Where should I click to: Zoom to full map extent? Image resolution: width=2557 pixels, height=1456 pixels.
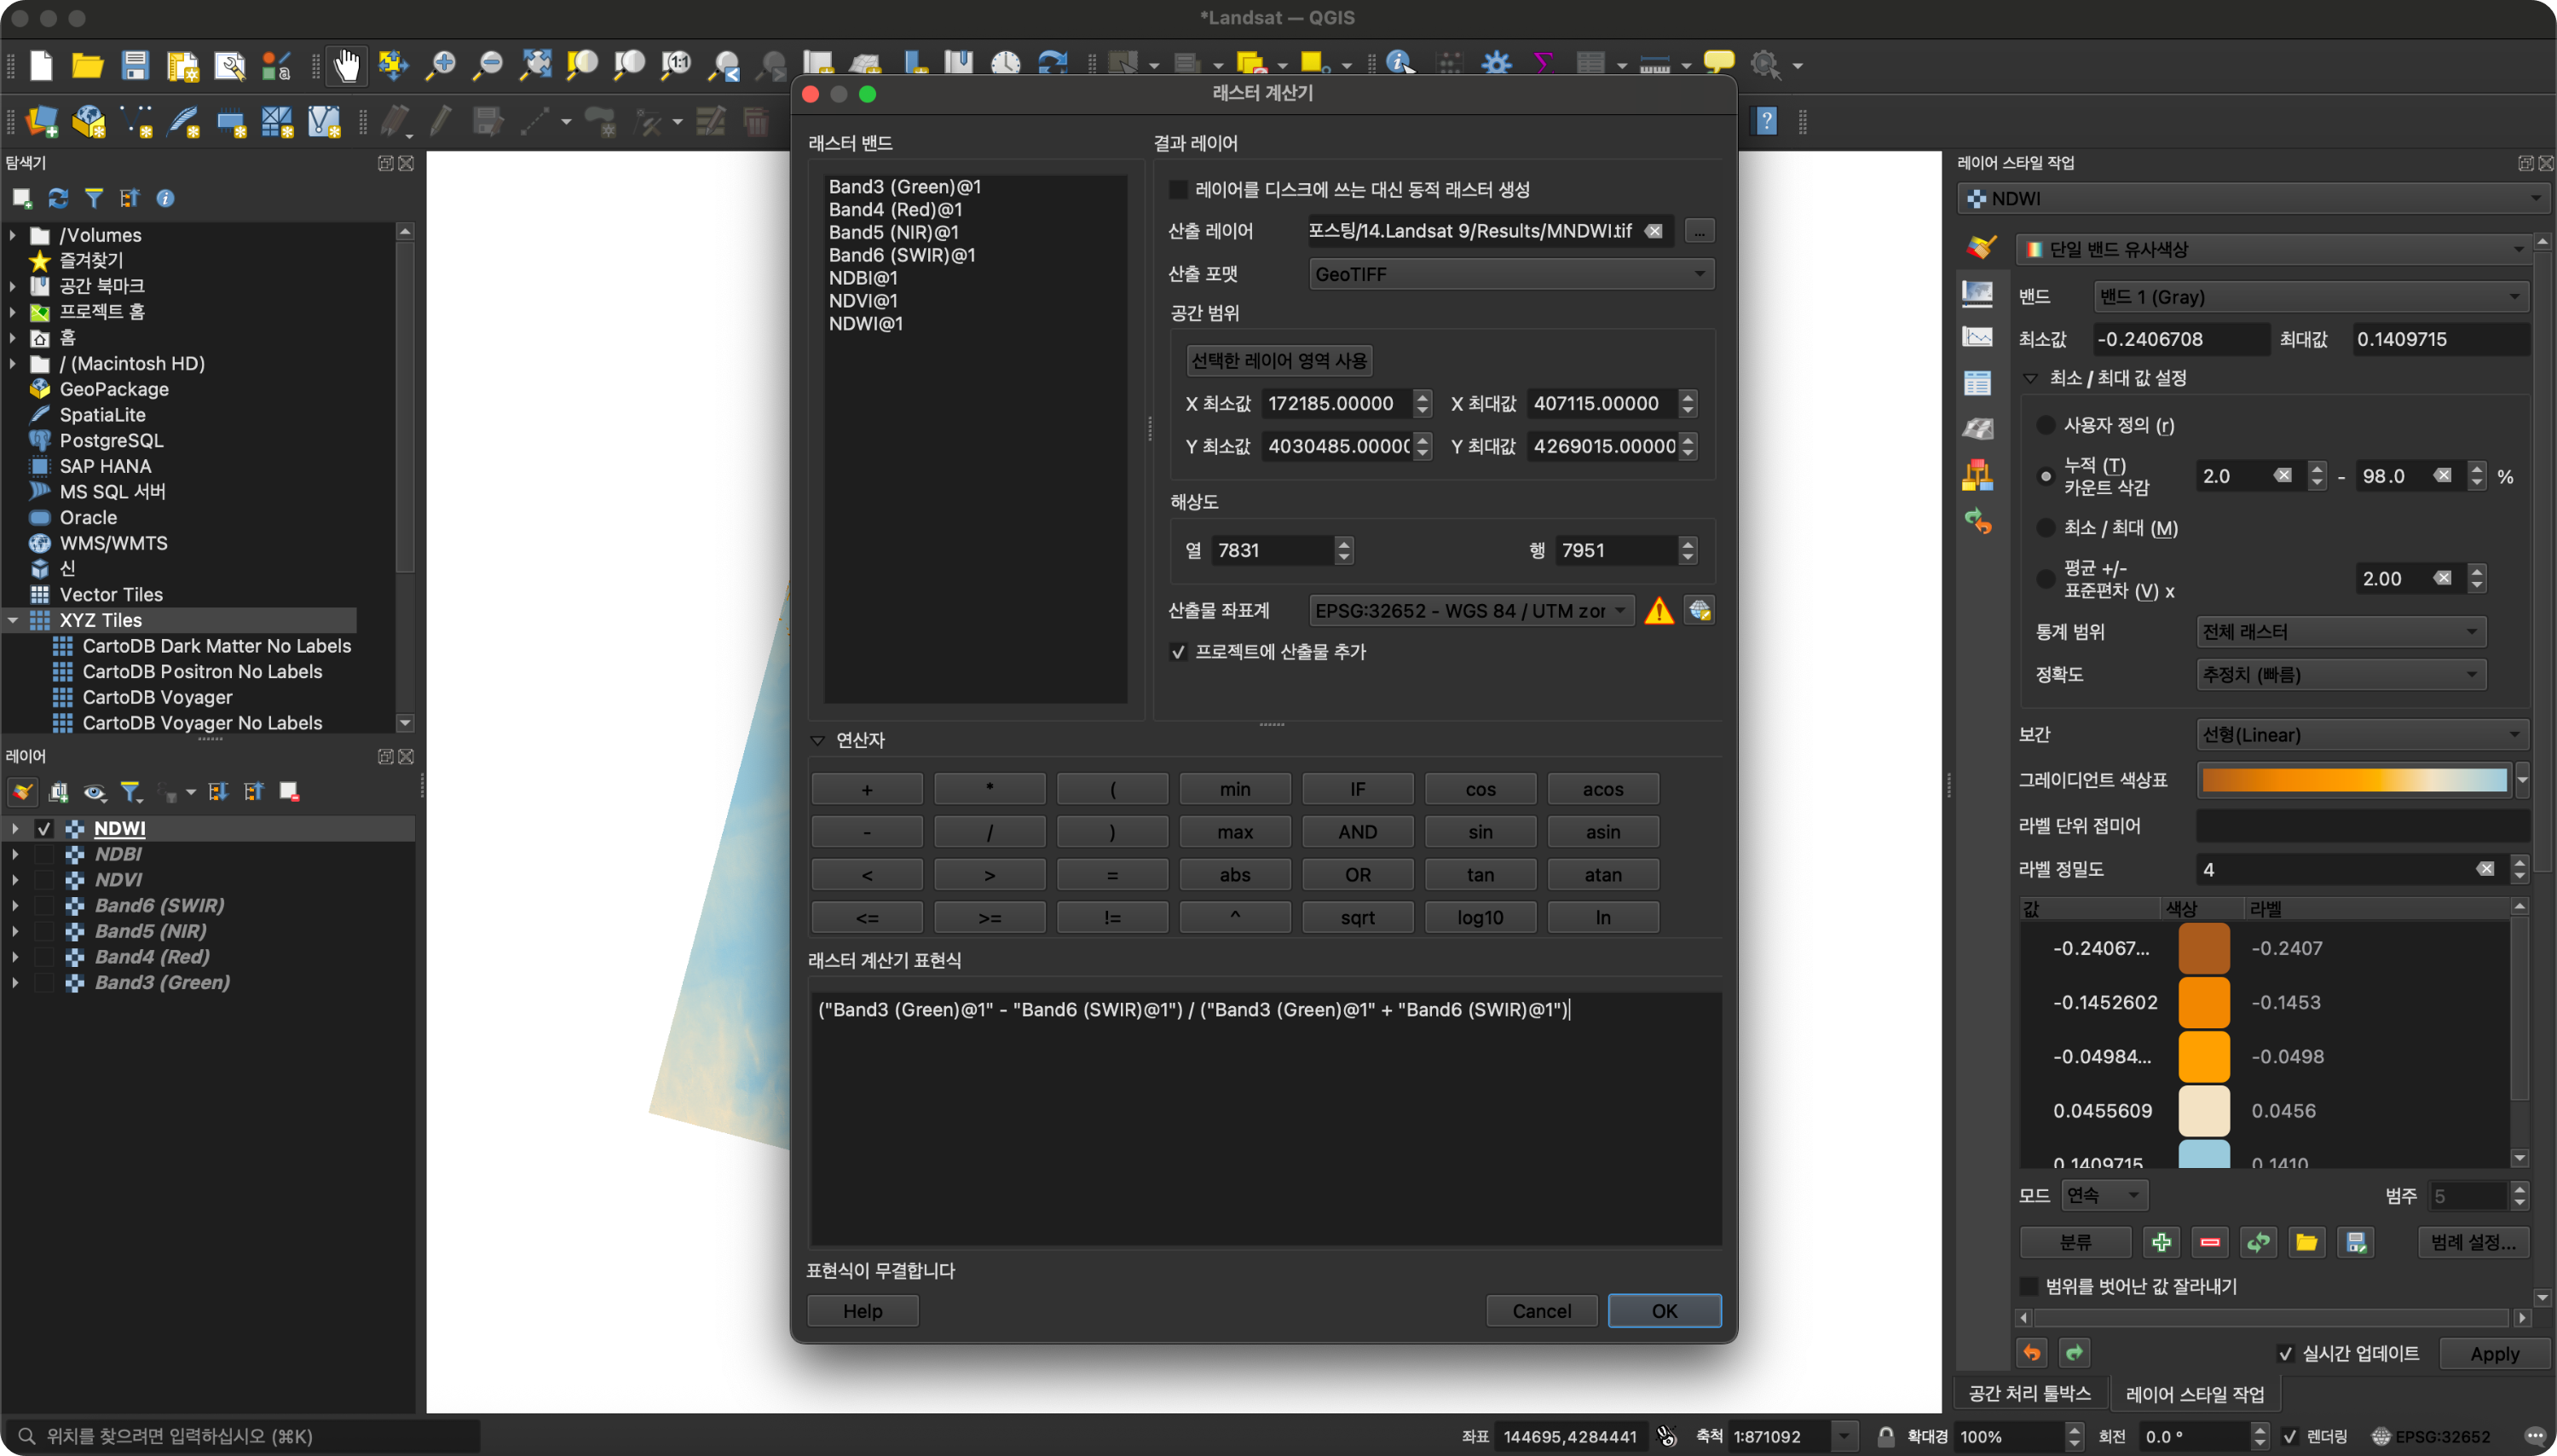(x=534, y=64)
